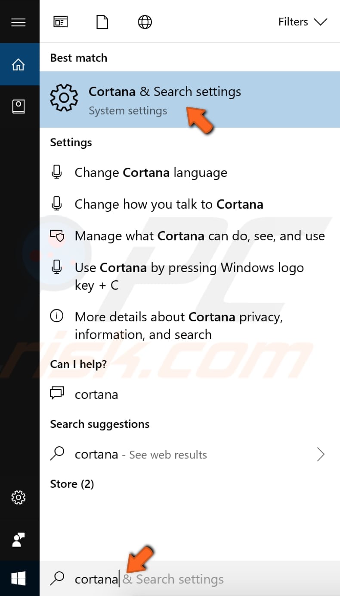Select Change how you talk to Cortana

[x=169, y=204]
